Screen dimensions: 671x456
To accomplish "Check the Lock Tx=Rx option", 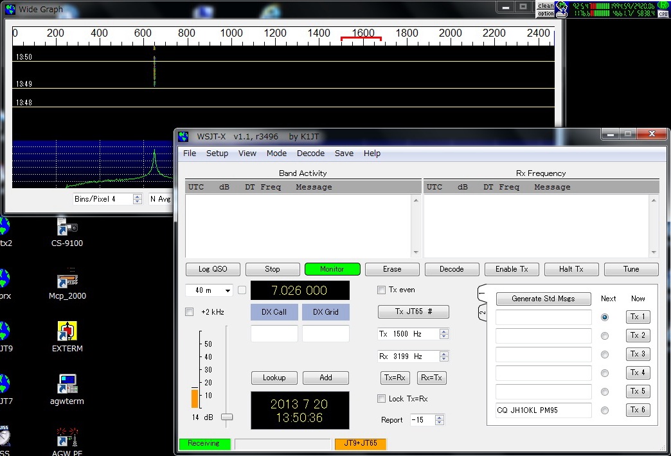I will pos(382,399).
